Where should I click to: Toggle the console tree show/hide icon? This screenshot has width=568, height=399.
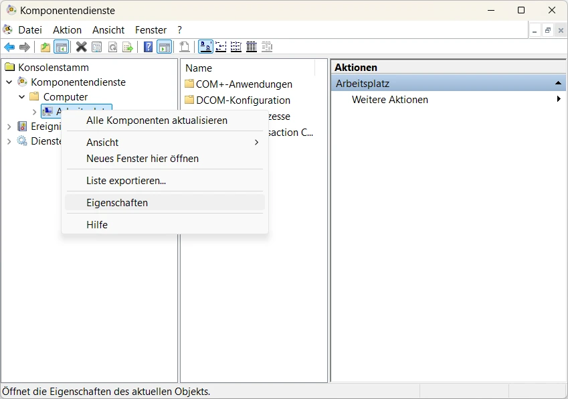coord(62,47)
